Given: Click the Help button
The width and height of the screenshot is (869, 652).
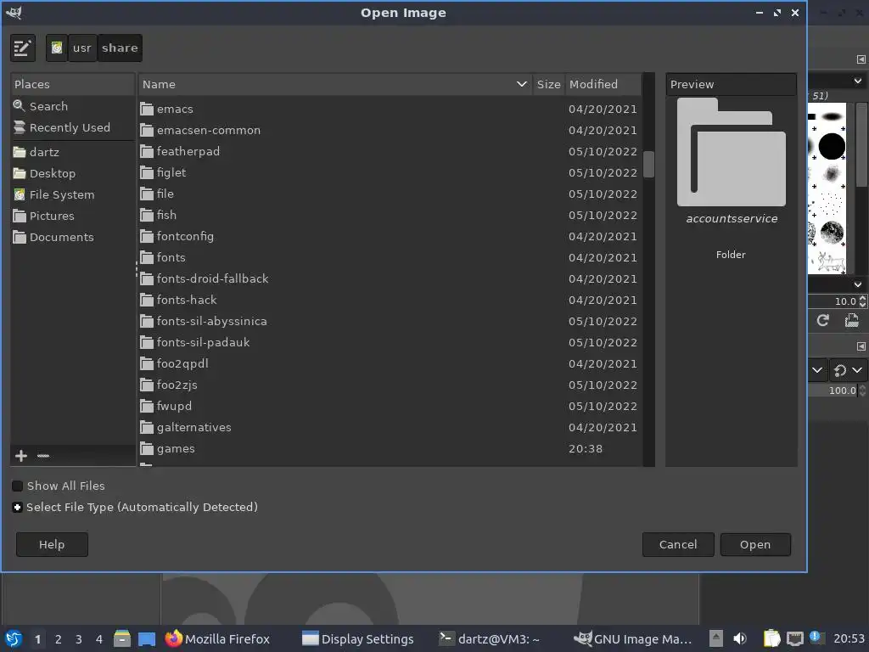Looking at the screenshot, I should pos(52,544).
